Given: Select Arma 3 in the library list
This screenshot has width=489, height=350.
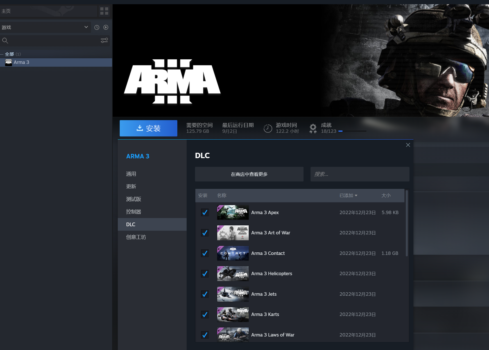Looking at the screenshot, I should [56, 62].
